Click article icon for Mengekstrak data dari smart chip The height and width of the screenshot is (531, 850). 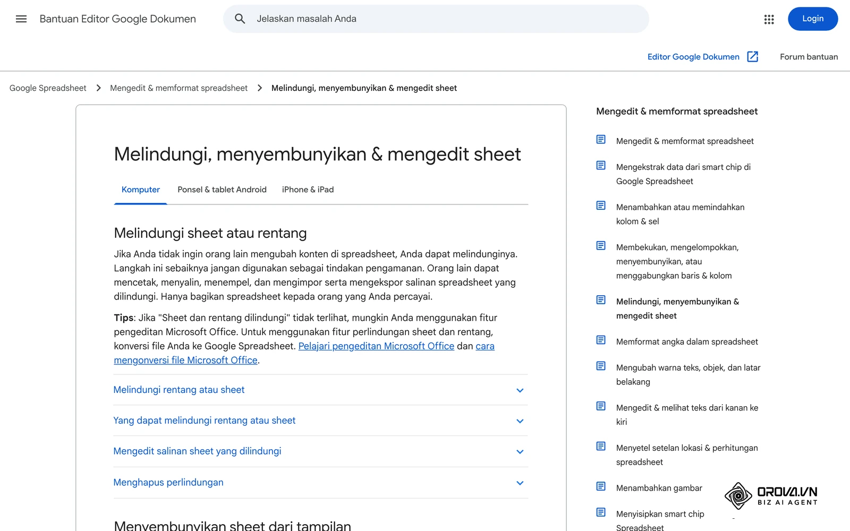(x=601, y=166)
